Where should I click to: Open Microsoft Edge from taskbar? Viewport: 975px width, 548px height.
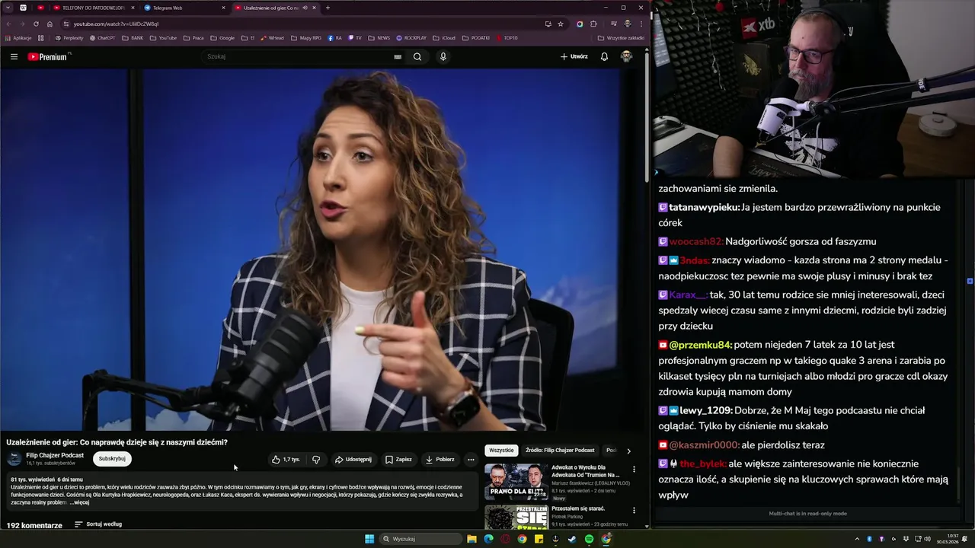tap(488, 539)
